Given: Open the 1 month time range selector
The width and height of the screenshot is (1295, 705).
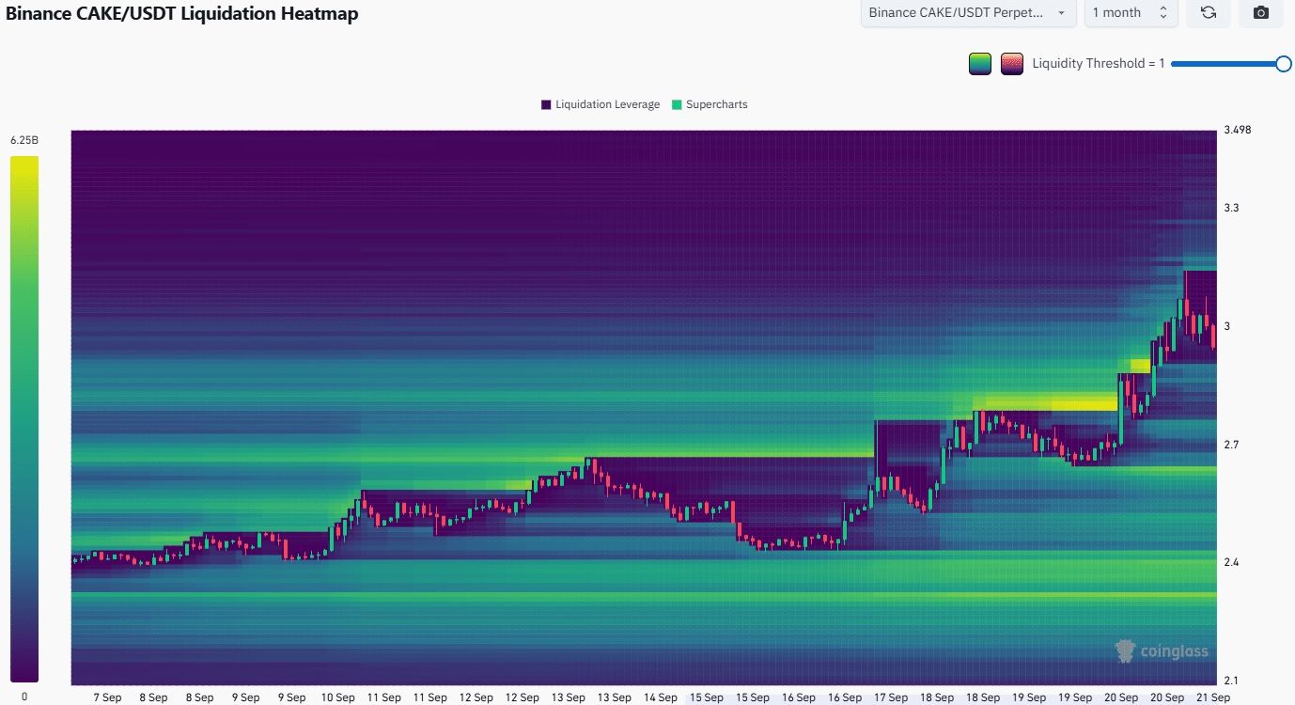Looking at the screenshot, I should pos(1131,13).
